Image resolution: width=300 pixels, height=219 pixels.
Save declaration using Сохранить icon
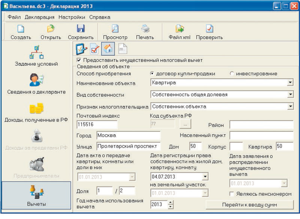pos(81,29)
